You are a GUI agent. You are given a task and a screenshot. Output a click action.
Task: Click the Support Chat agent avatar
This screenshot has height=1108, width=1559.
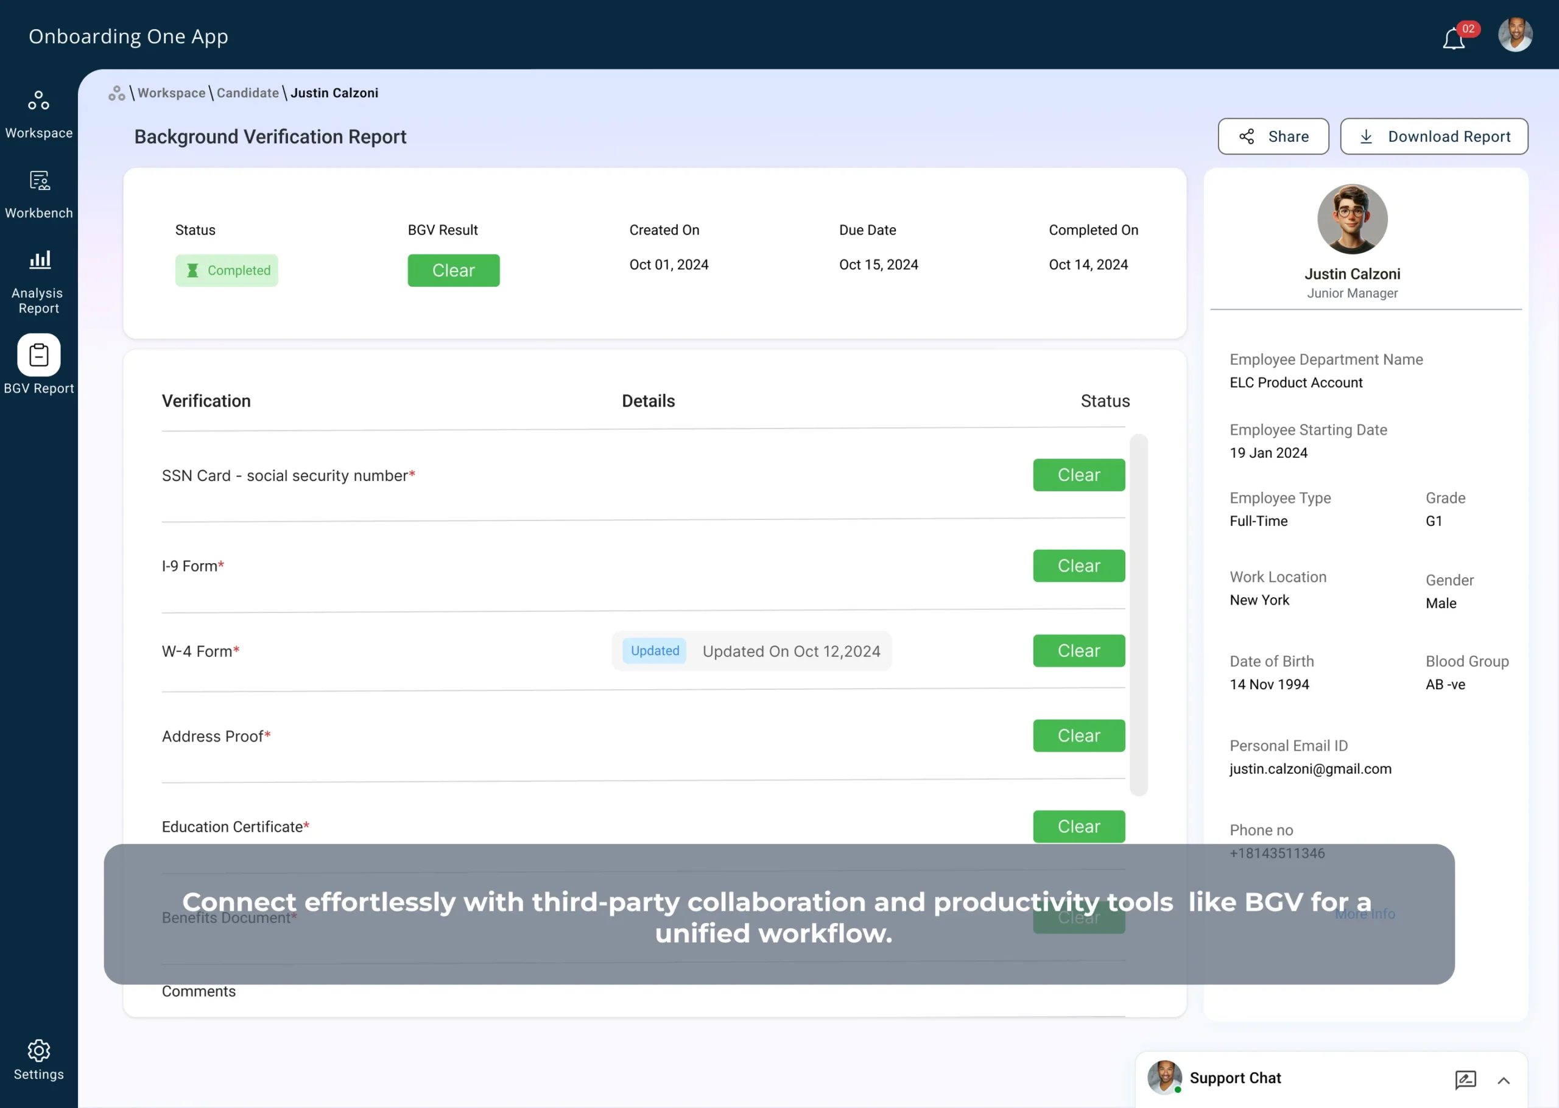pos(1164,1078)
